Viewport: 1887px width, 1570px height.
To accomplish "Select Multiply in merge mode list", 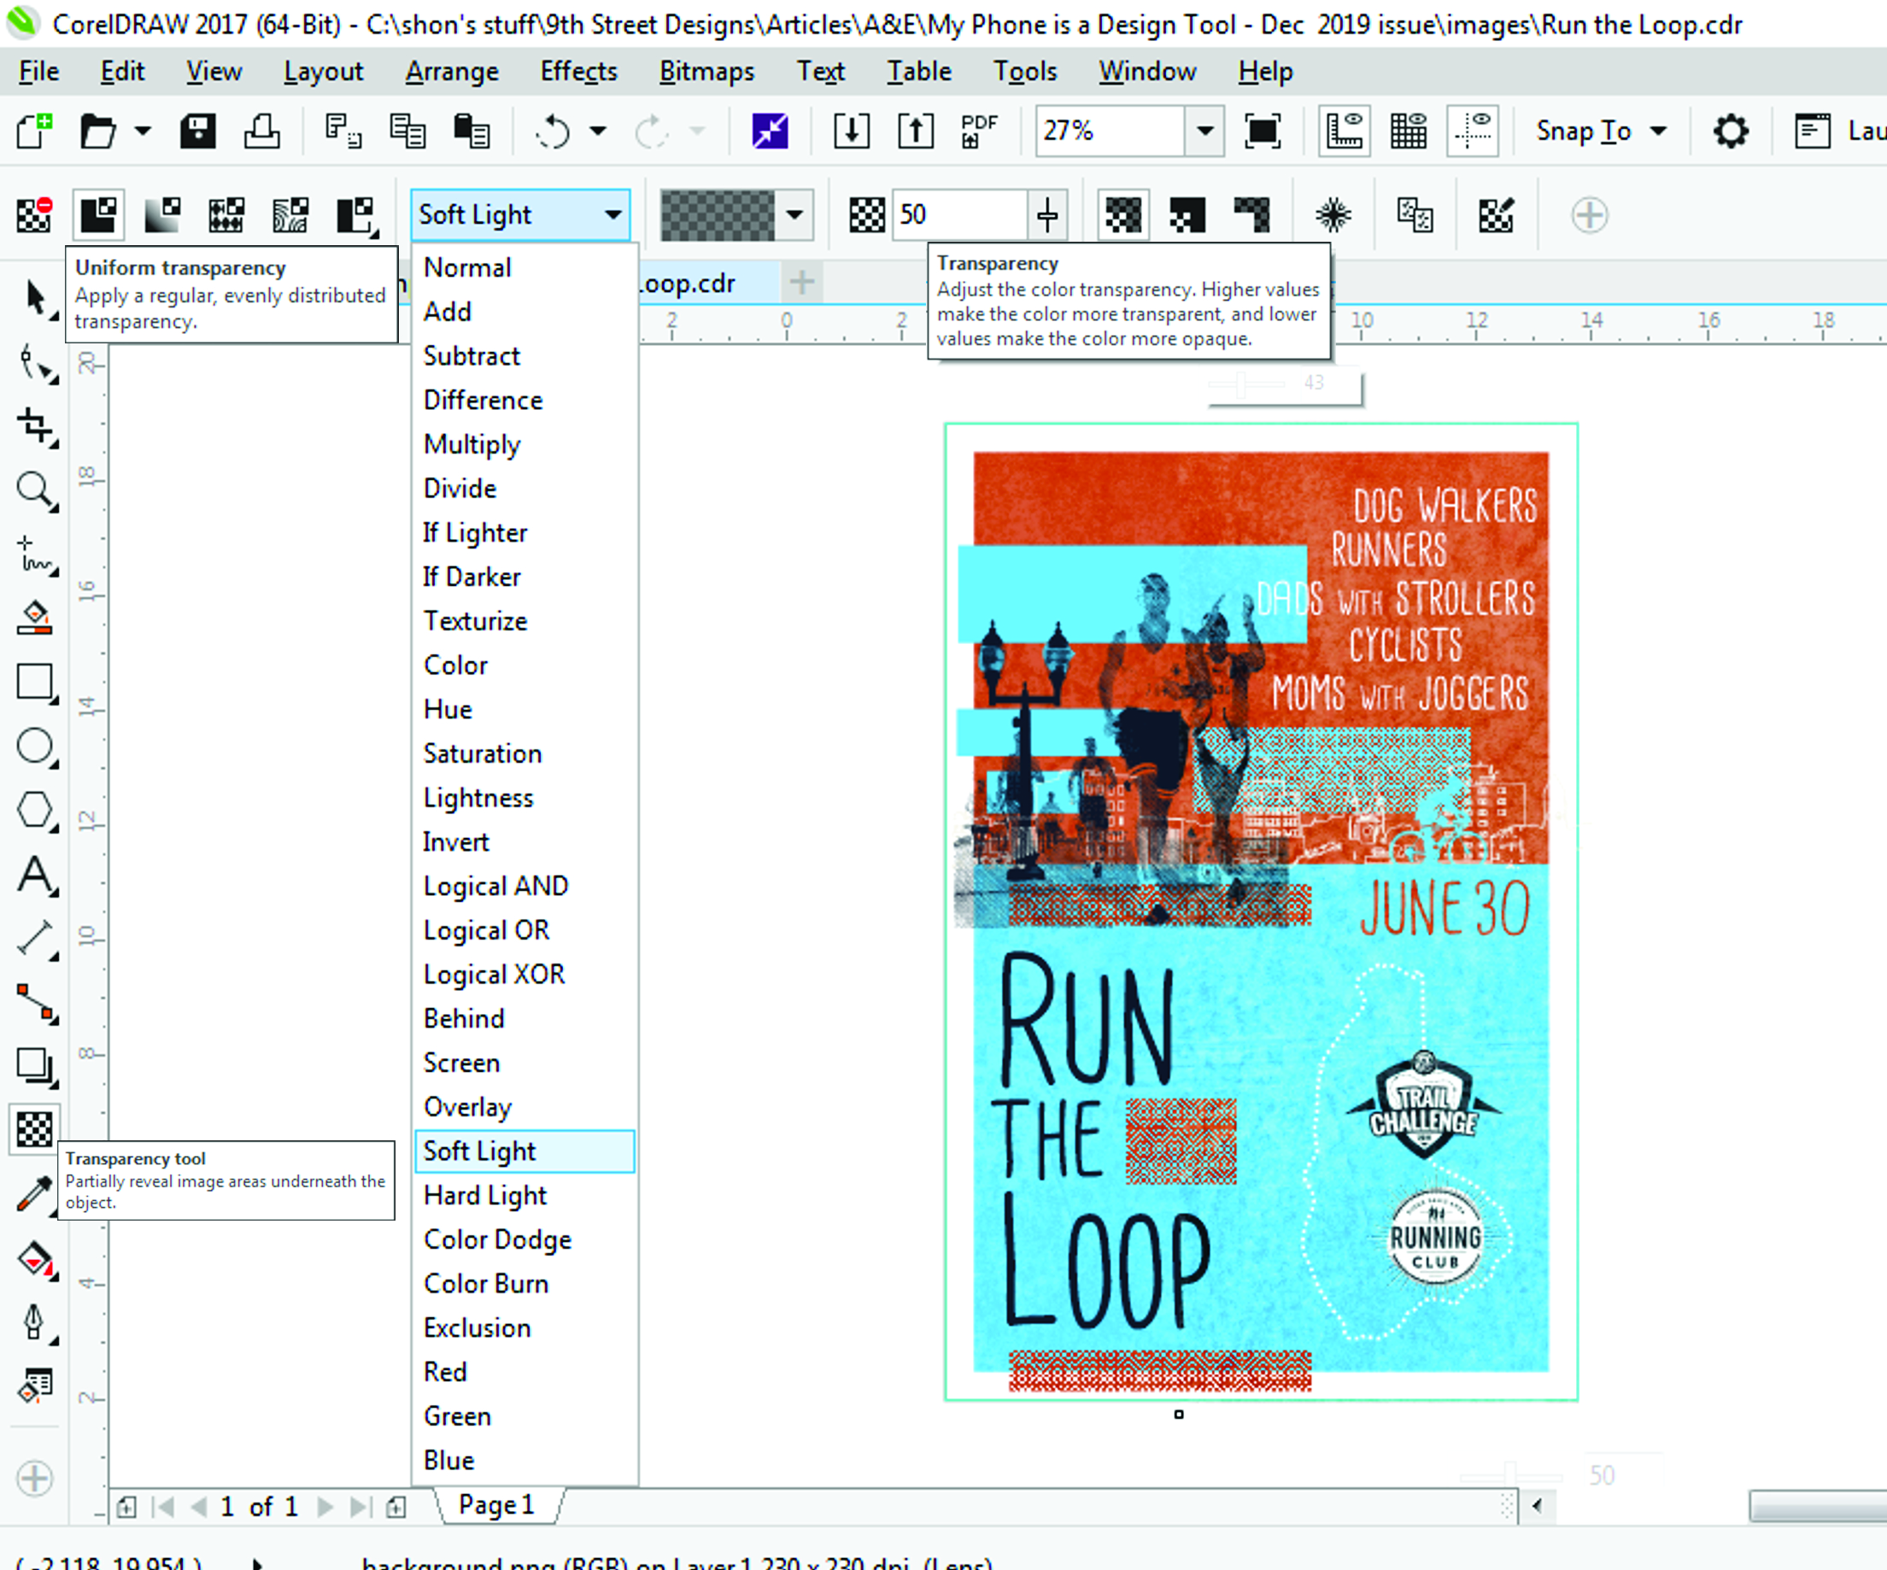I will (524, 445).
